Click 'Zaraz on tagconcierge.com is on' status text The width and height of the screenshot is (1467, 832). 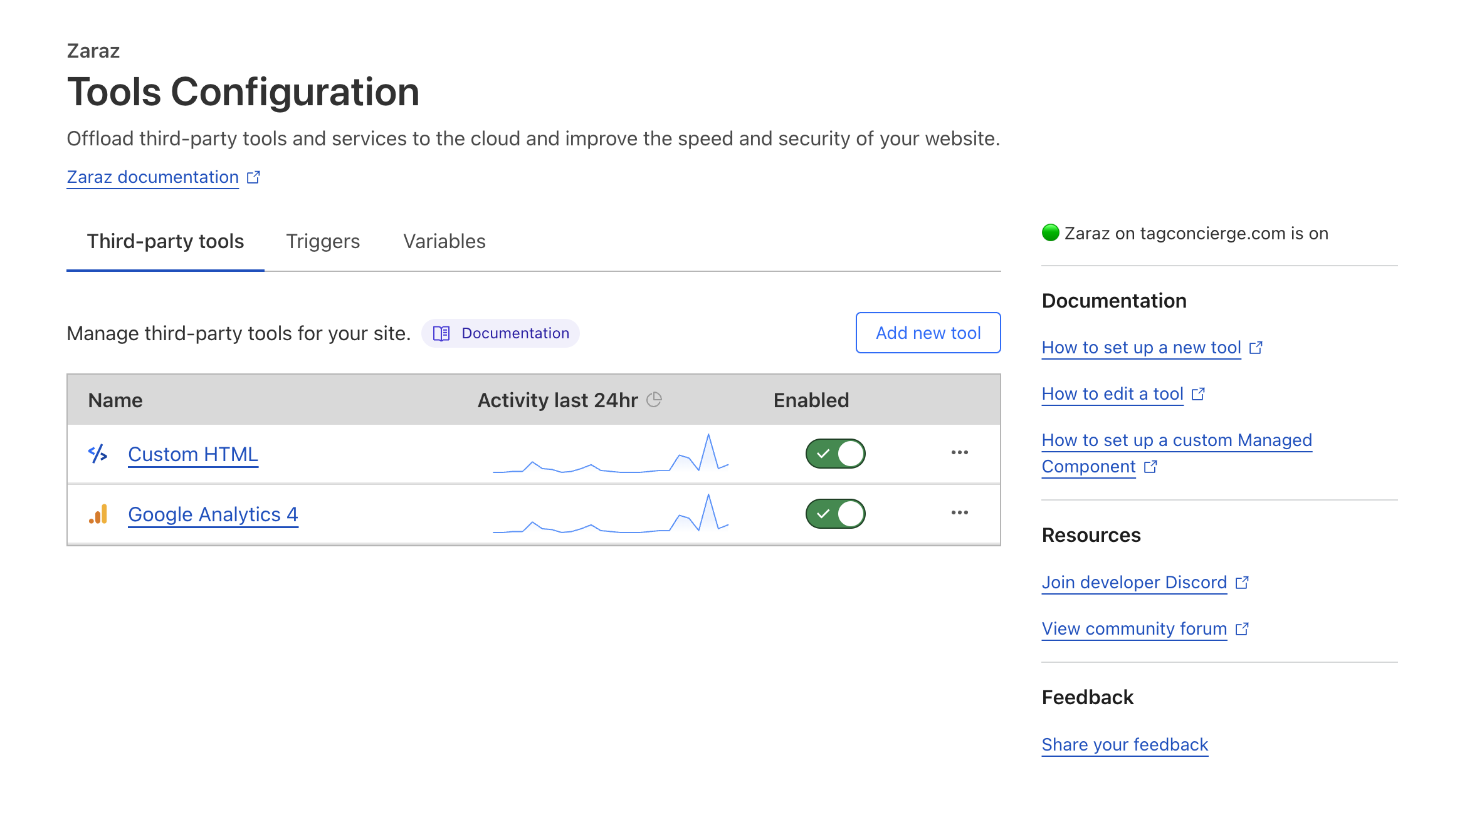pyautogui.click(x=1196, y=233)
